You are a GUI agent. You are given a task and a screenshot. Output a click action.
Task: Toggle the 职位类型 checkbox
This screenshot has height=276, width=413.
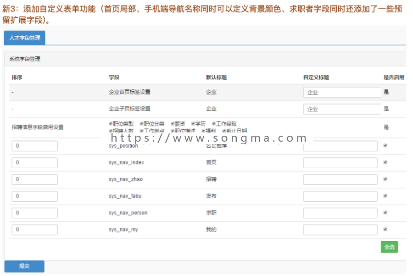111,123
